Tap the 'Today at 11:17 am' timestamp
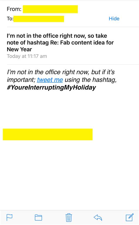This screenshot has height=225, width=139. click(27, 56)
